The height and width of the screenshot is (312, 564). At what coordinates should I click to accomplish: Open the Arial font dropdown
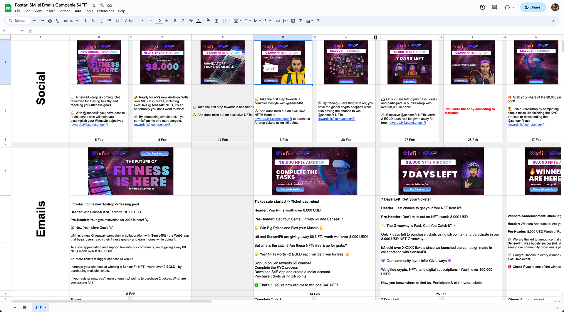(x=134, y=21)
